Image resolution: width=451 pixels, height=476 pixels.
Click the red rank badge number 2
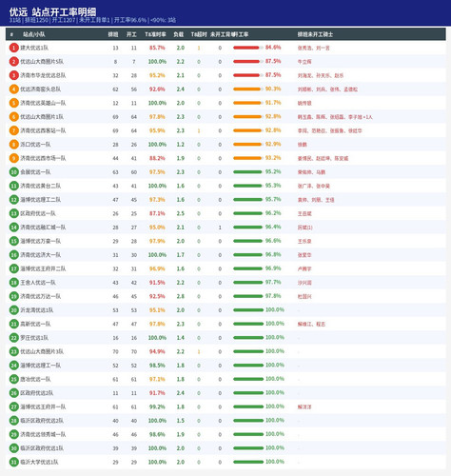pyautogui.click(x=13, y=62)
